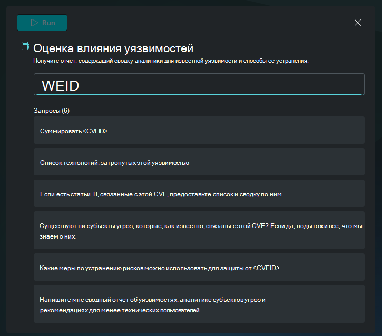Click the <CVEID> placeholder in the first prompt
This screenshot has width=382, height=336.
(95, 131)
